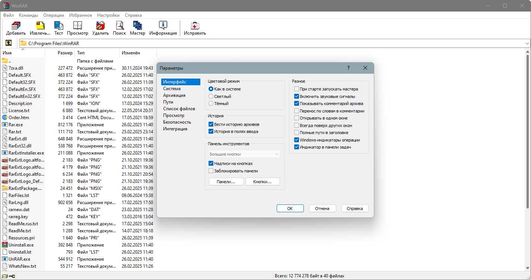Click the parent folder '..' icon
This screenshot has height=280, width=531.
(x=5, y=61)
